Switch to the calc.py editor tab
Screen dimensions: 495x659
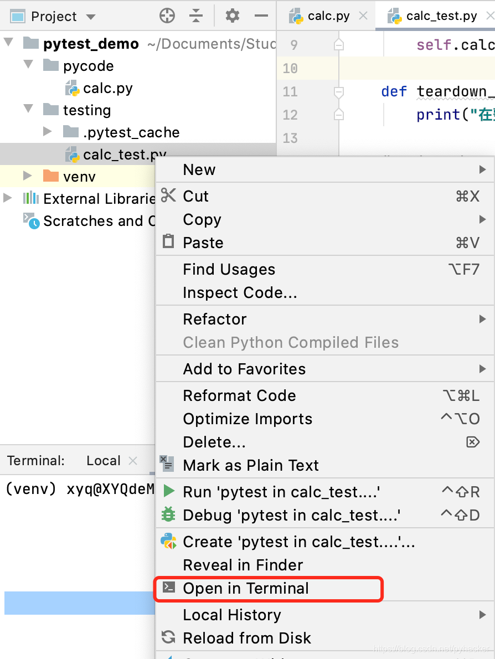pos(328,16)
